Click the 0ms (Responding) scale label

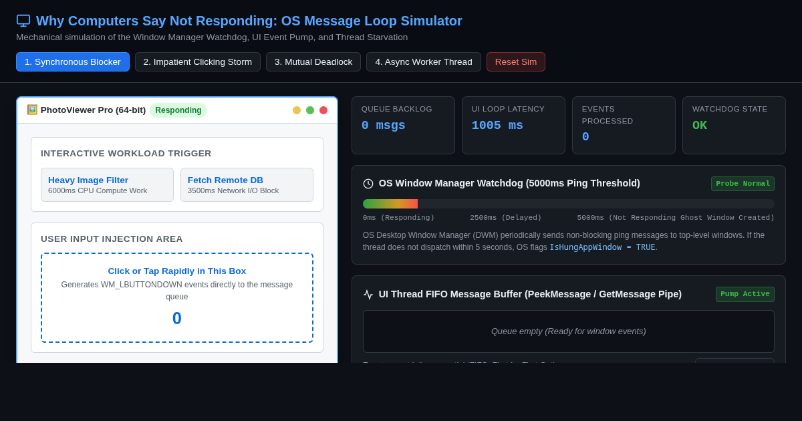click(x=398, y=218)
